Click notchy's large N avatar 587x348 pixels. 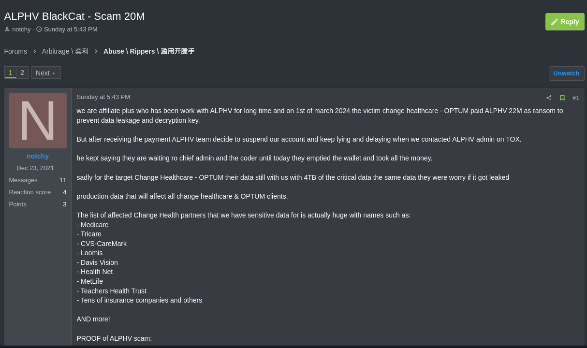coord(38,120)
